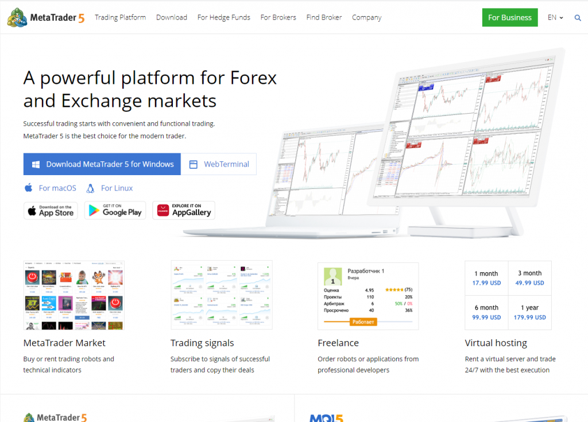Select Find Broker in the navigation bar
Viewport: 588px width, 422px height.
324,17
